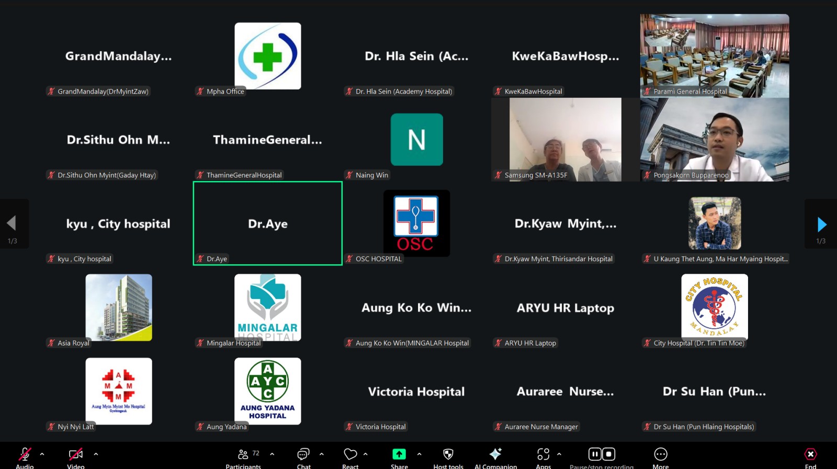The image size is (837, 469).
Task: Open the Apps menu icon
Action: pos(543,454)
